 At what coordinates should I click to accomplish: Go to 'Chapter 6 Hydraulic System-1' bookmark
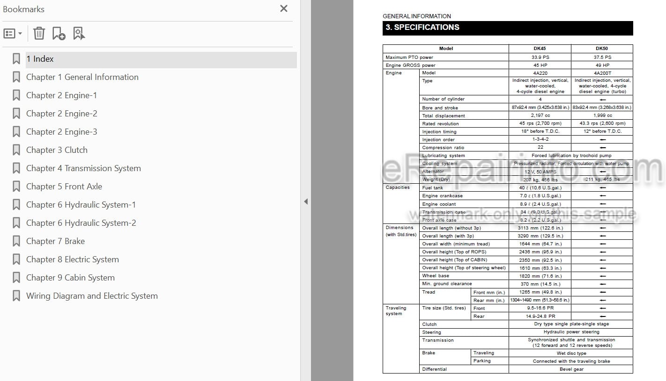tap(81, 205)
